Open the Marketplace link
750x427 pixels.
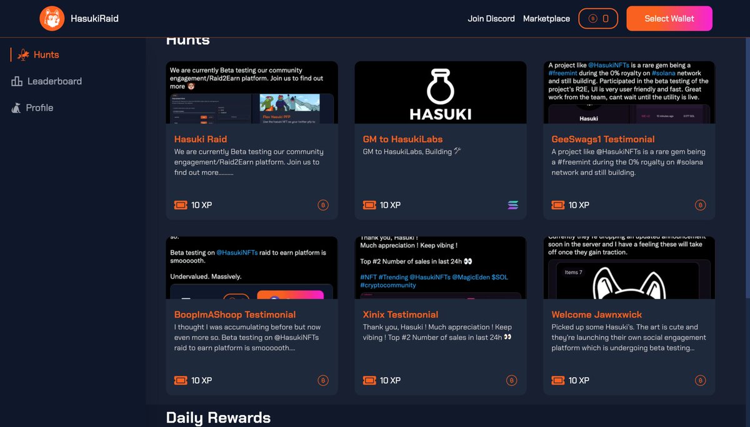click(x=546, y=19)
